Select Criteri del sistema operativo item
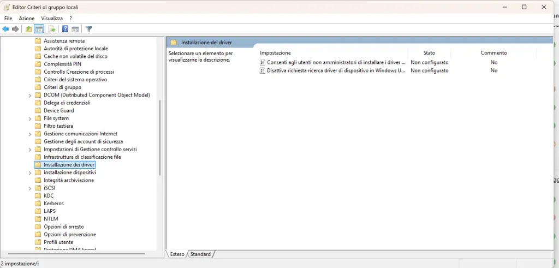This screenshot has width=559, height=268. pyautogui.click(x=75, y=80)
